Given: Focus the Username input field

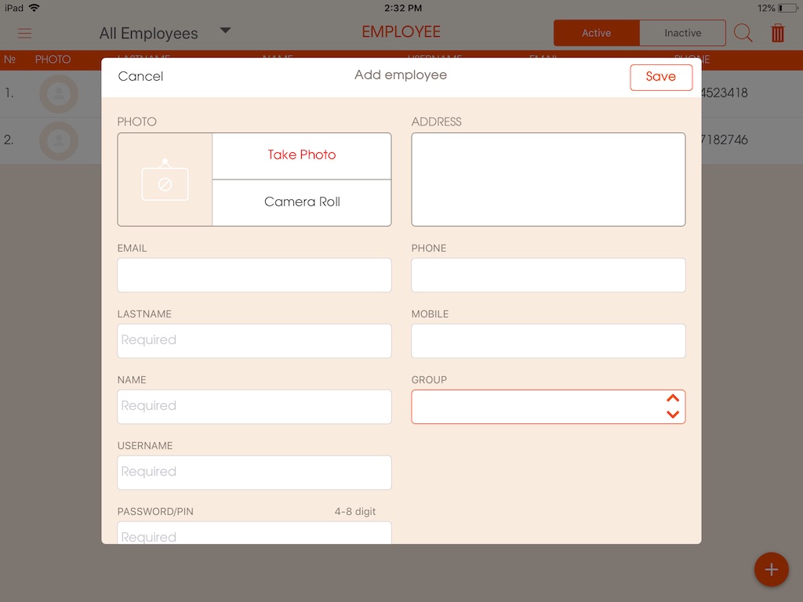Looking at the screenshot, I should [255, 473].
